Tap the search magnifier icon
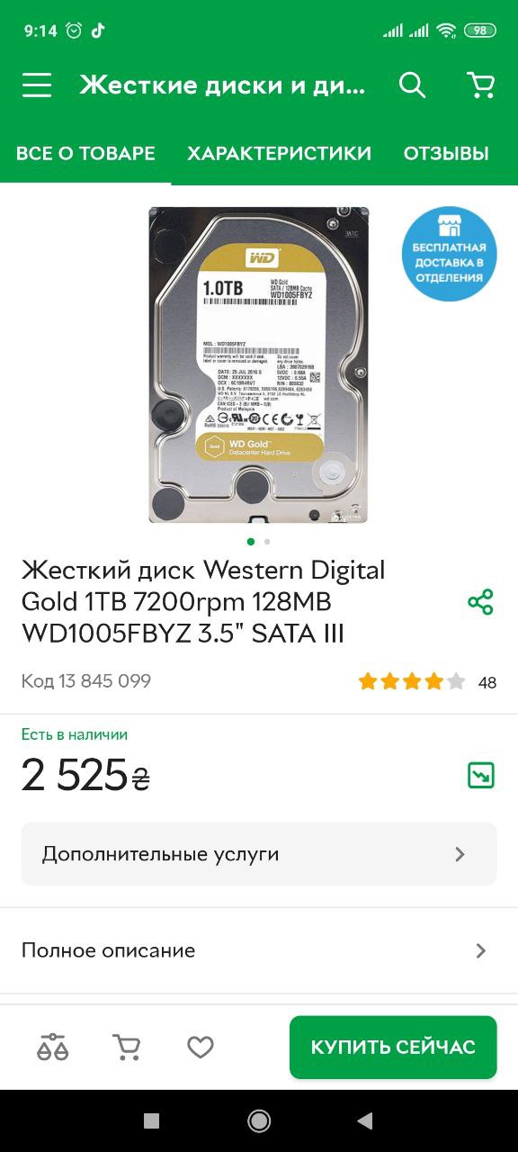Screen dimensions: 518x1152 (x=412, y=85)
